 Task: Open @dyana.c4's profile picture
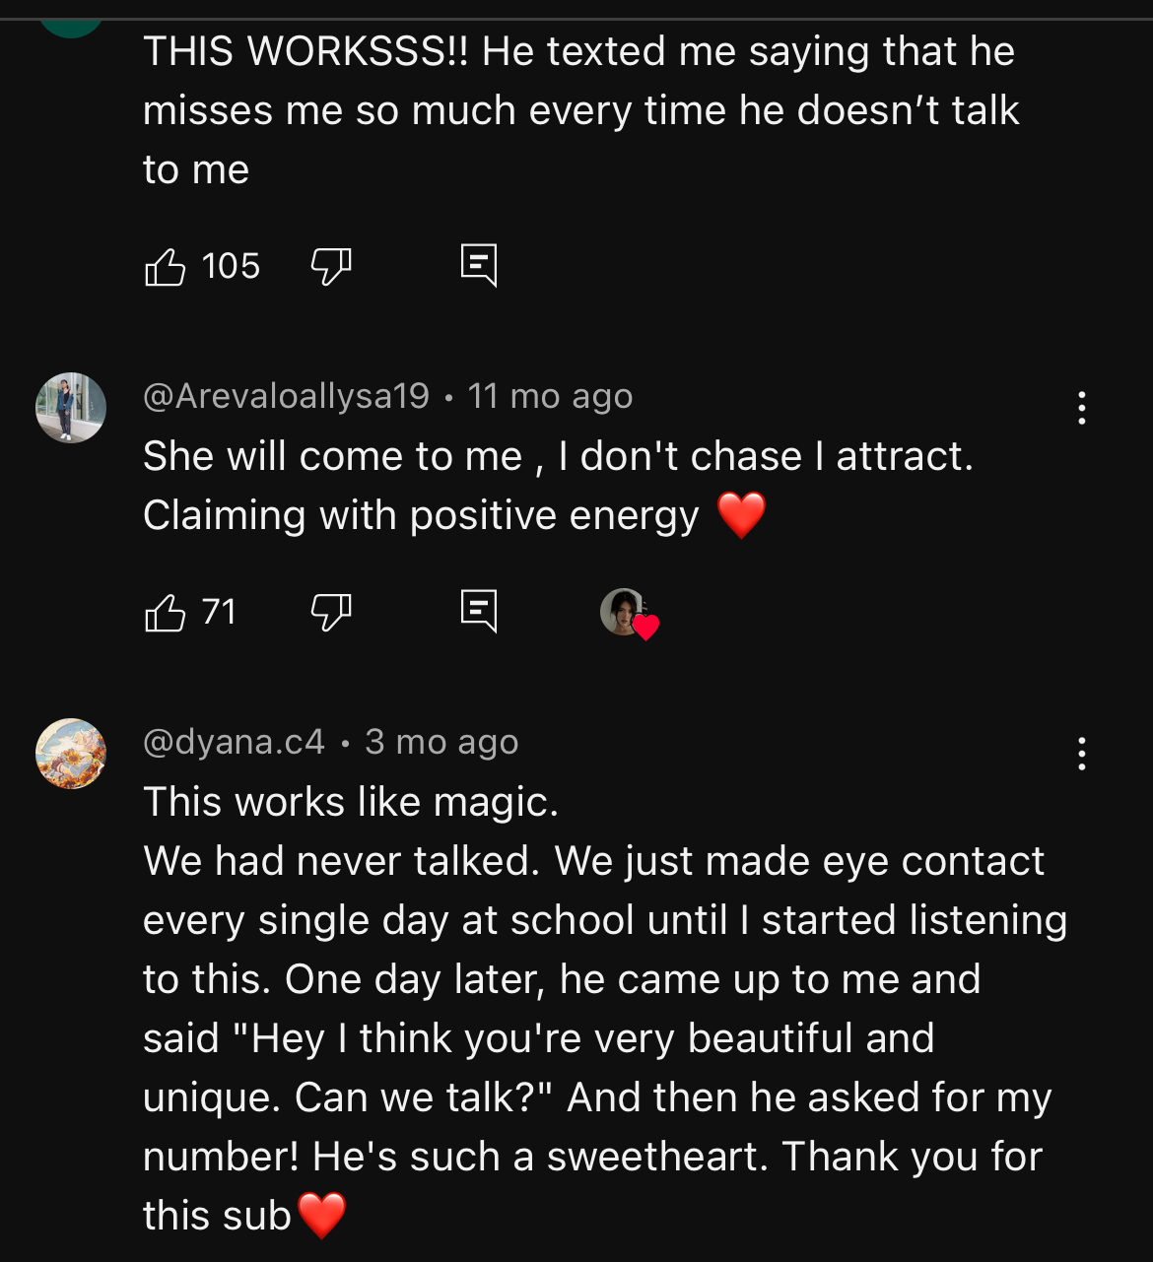(x=71, y=754)
